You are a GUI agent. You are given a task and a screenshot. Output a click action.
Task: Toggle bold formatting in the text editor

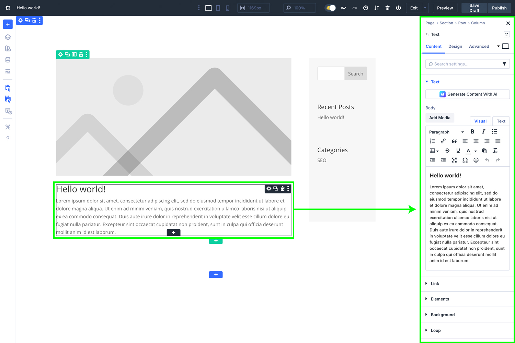(472, 131)
